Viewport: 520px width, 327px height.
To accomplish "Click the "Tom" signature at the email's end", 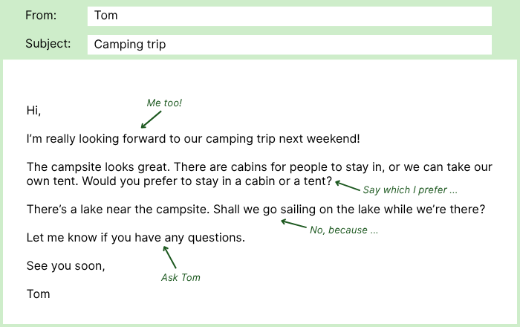I will pos(38,294).
